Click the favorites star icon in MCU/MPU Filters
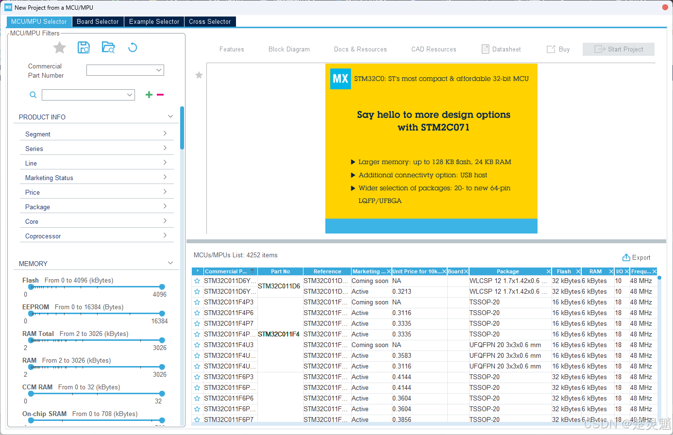 tap(59, 48)
